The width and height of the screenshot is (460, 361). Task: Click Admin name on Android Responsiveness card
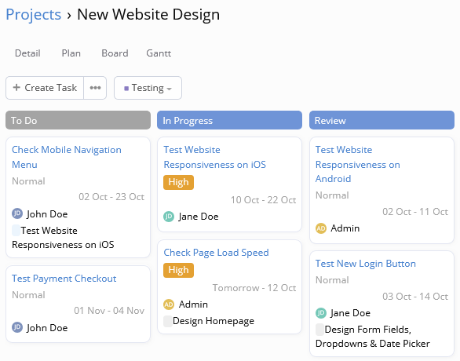tap(345, 228)
